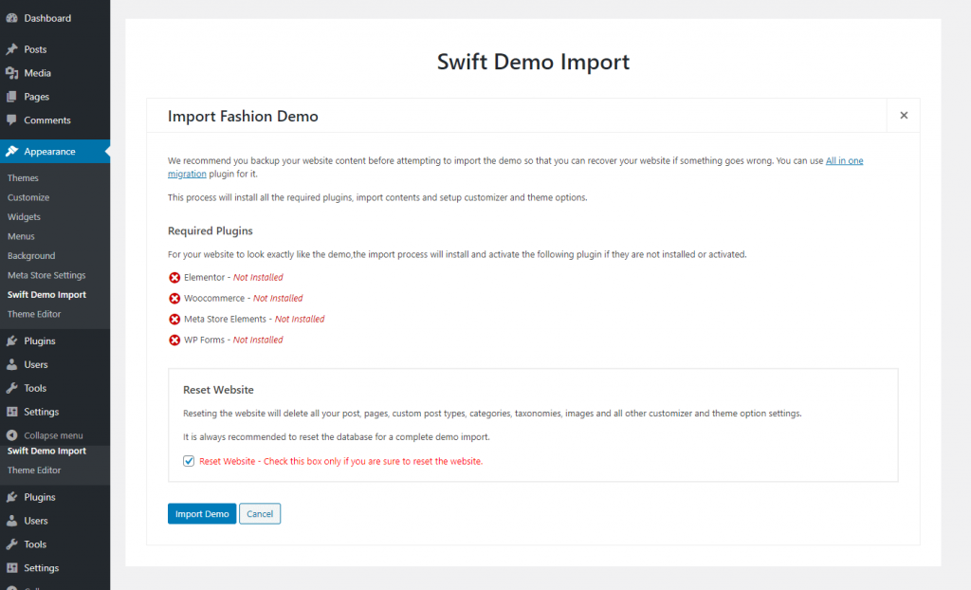971x590 pixels.
Task: Open Meta Store Settings
Action: coord(46,275)
